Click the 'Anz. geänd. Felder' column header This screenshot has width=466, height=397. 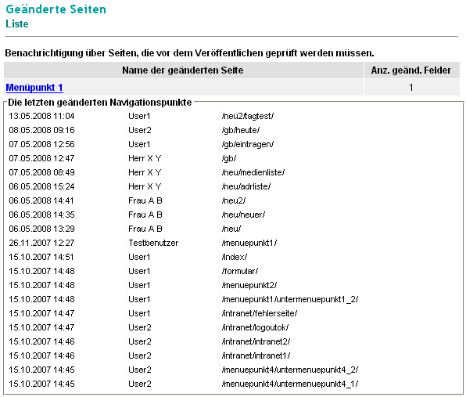(411, 70)
